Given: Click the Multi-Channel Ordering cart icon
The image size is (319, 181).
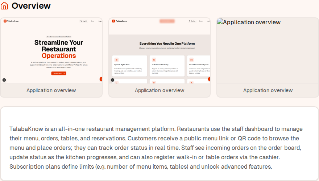Looking at the screenshot, I should point(154,59).
